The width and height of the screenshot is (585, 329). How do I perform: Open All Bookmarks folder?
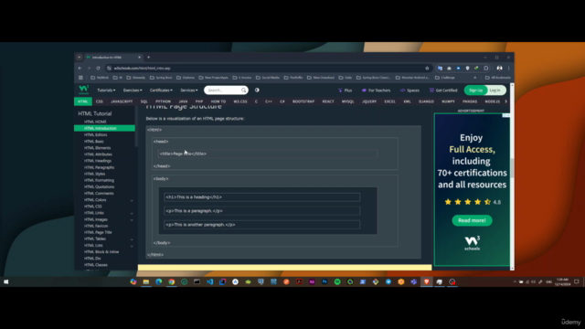tap(498, 78)
